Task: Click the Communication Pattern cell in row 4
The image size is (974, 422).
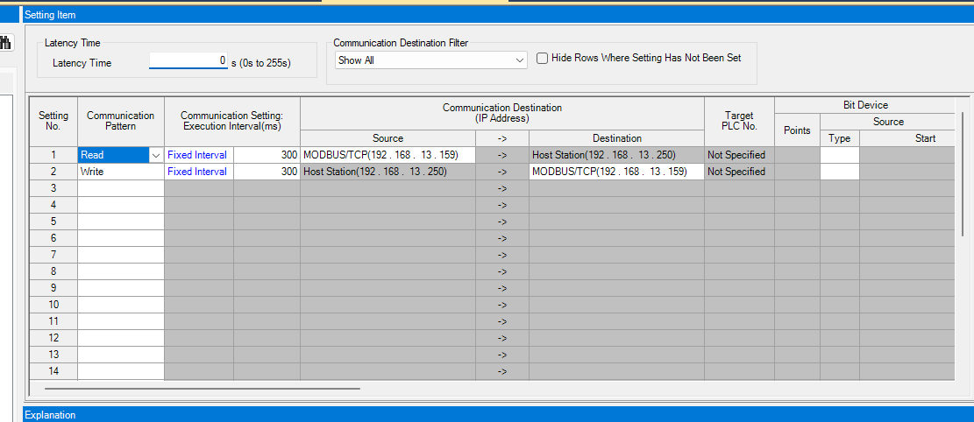Action: point(120,205)
